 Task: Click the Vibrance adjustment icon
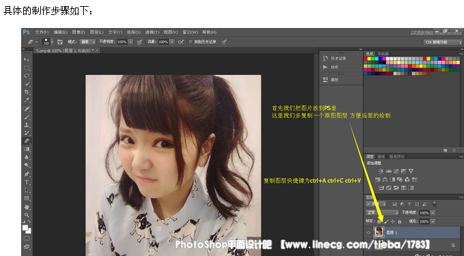[x=411, y=171]
